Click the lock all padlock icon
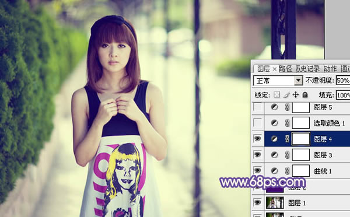 (x=305, y=95)
